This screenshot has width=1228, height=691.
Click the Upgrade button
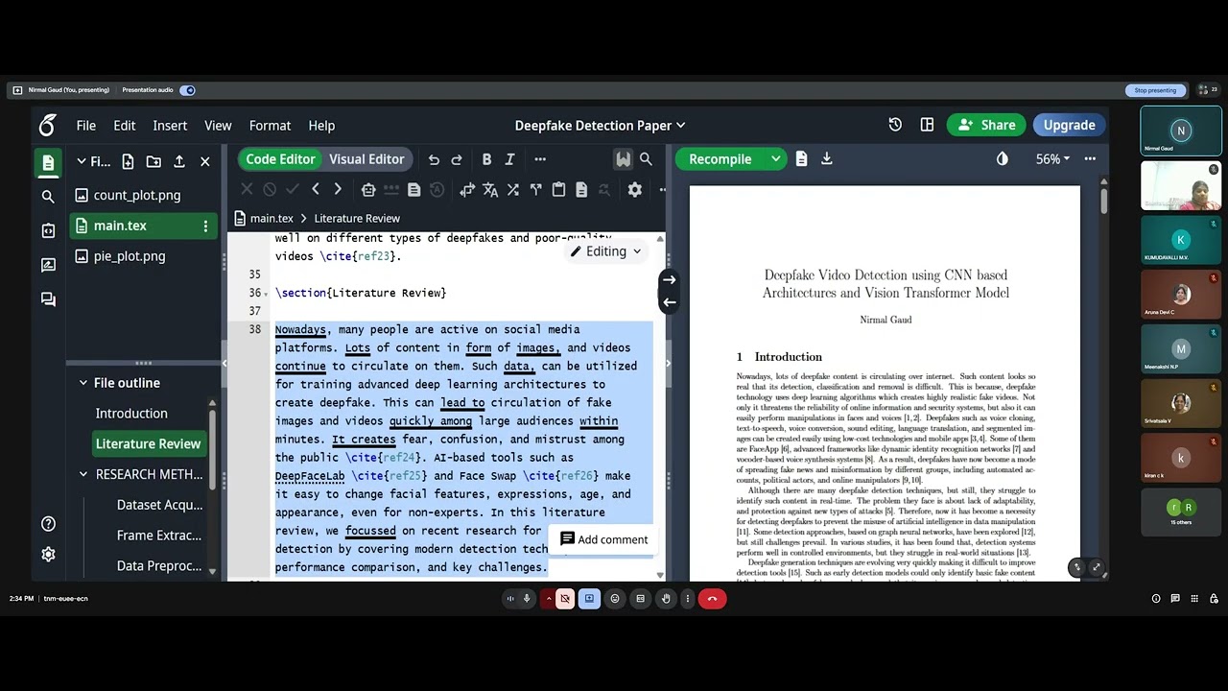click(x=1069, y=125)
